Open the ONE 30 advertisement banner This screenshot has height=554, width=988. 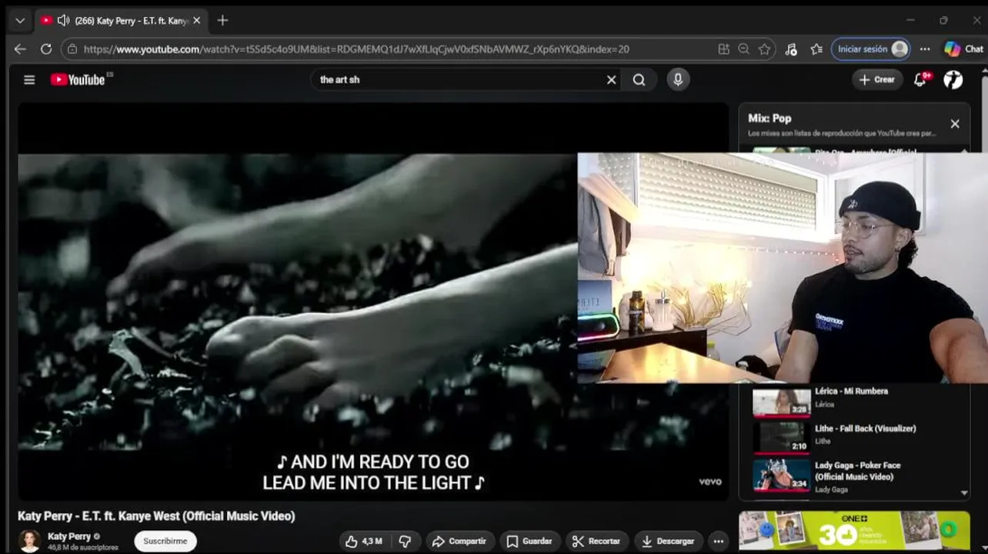click(854, 531)
